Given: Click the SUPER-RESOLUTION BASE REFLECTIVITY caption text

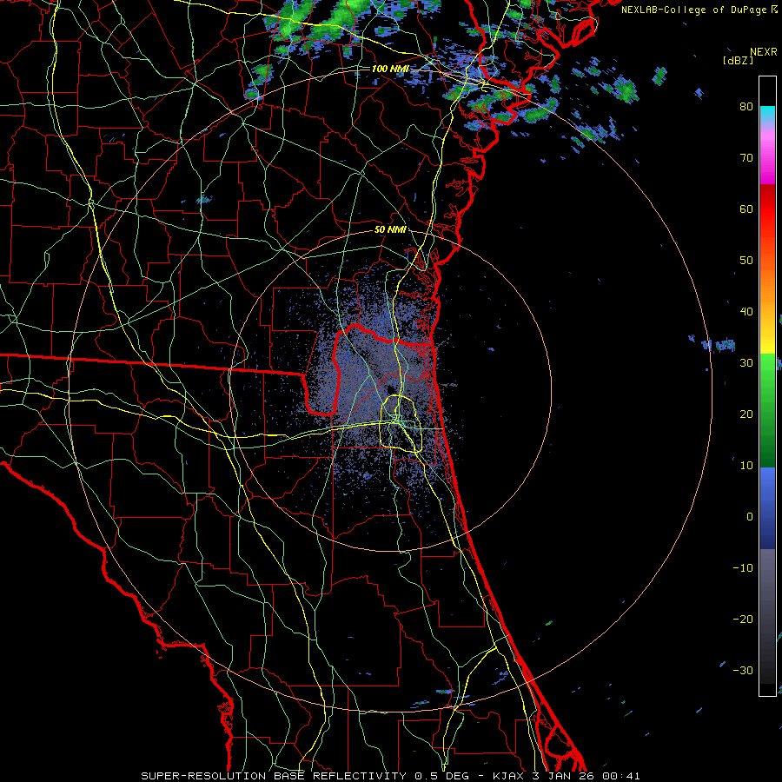Looking at the screenshot, I should coord(274,776).
